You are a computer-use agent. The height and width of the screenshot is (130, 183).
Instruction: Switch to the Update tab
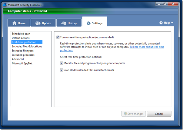pos(43,23)
